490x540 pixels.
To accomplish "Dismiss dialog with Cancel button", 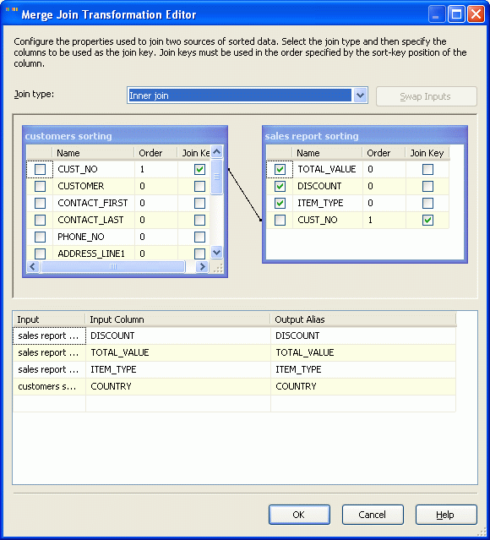I will (x=373, y=515).
